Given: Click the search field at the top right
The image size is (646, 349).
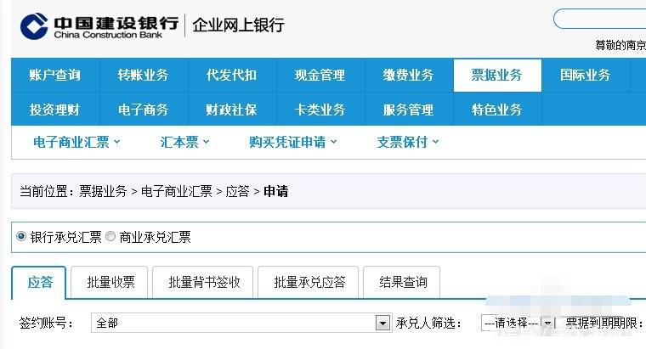Looking at the screenshot, I should point(599,19).
